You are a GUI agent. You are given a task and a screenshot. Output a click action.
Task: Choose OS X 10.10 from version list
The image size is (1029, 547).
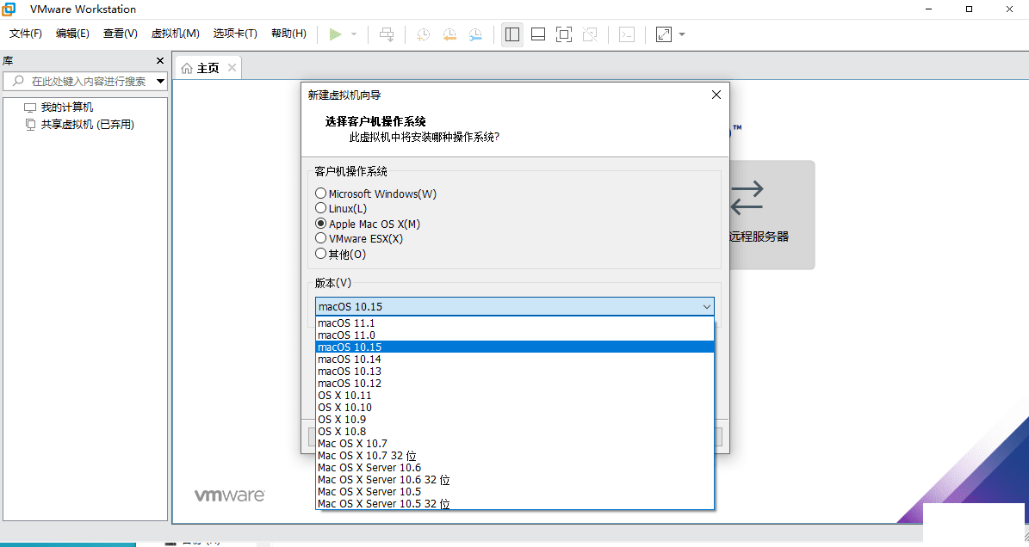coord(515,408)
